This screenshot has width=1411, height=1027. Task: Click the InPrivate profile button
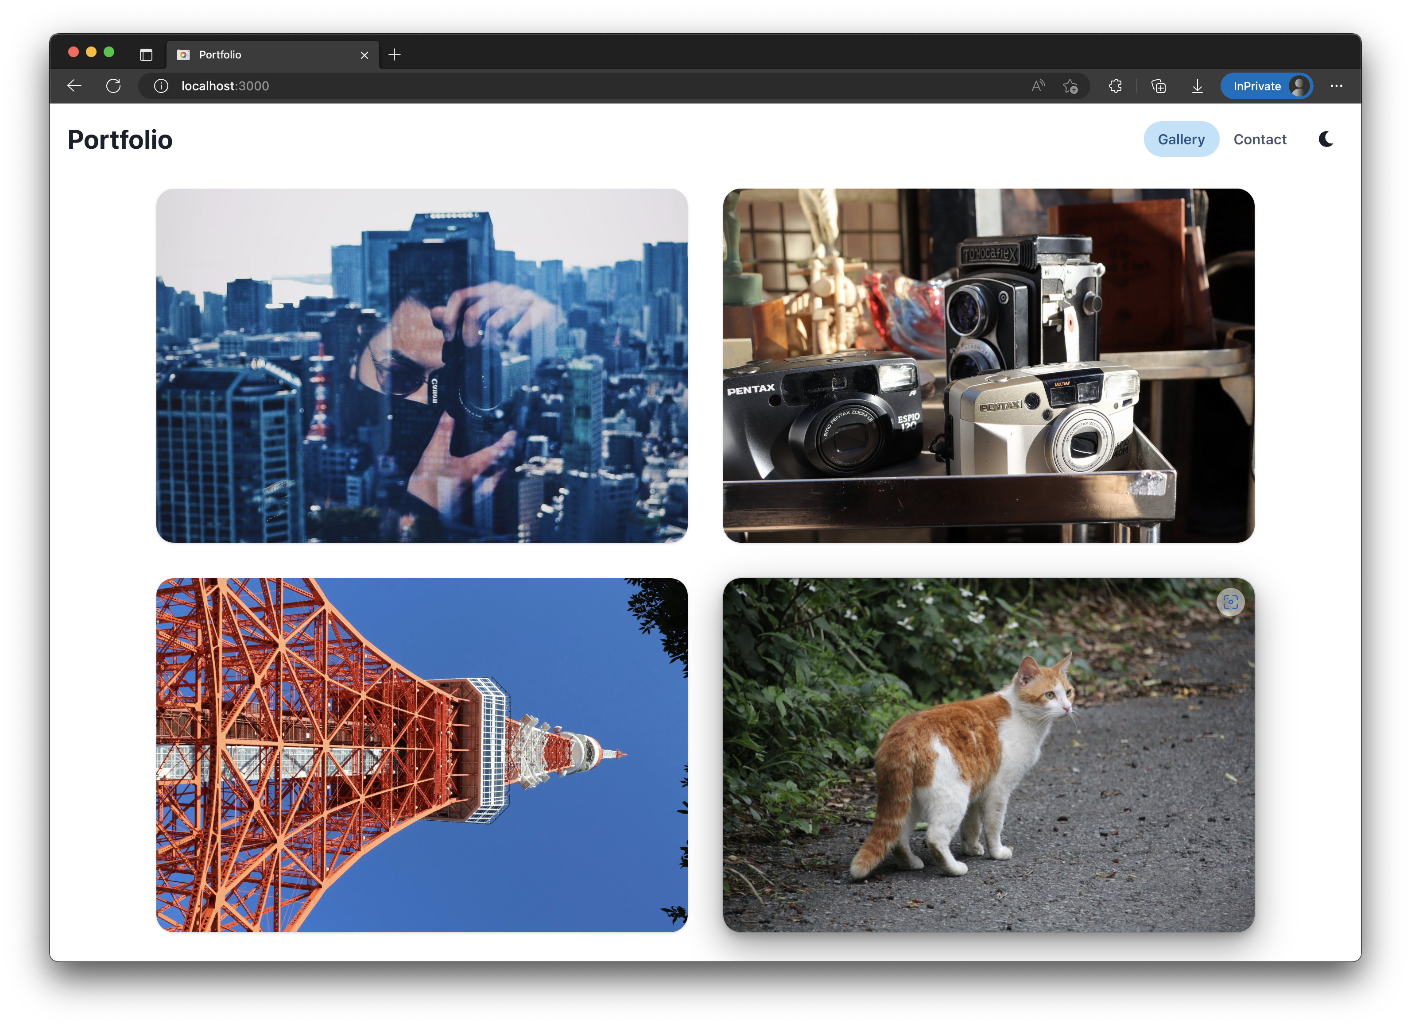(1266, 86)
